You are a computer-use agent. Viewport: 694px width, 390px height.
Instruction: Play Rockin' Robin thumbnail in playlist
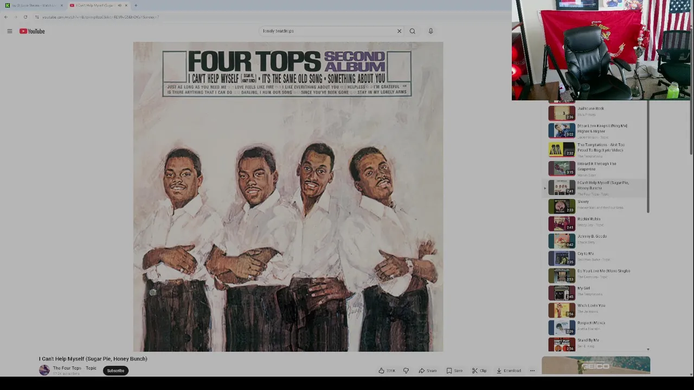pyautogui.click(x=562, y=223)
